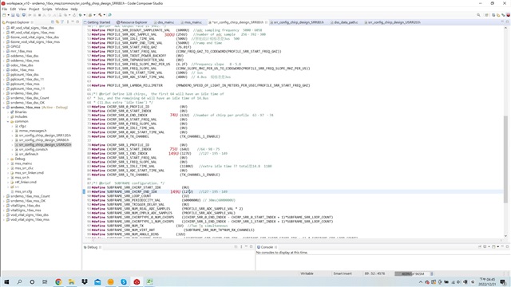Screen dimensions: 511x287
Task: Switch to the dss_main.c editor tab
Action: tap(164, 22)
